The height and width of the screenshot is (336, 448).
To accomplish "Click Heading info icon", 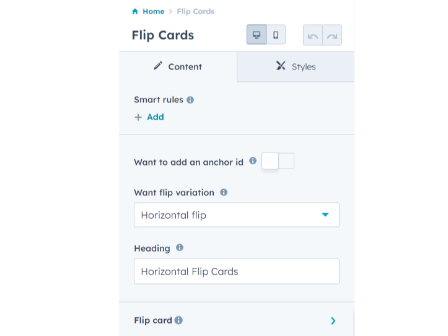I will click(x=180, y=247).
